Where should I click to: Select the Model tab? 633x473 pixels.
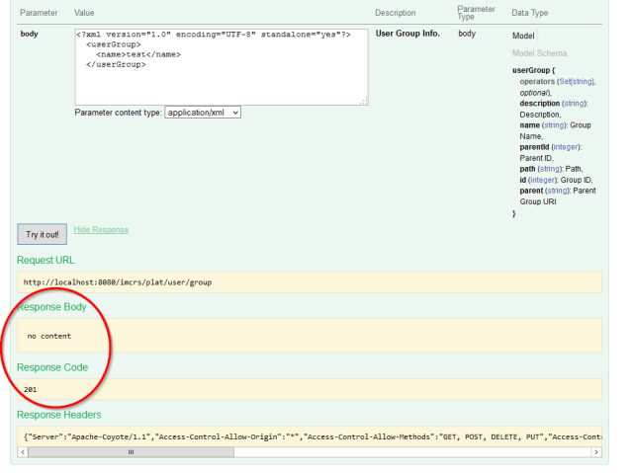(x=523, y=34)
